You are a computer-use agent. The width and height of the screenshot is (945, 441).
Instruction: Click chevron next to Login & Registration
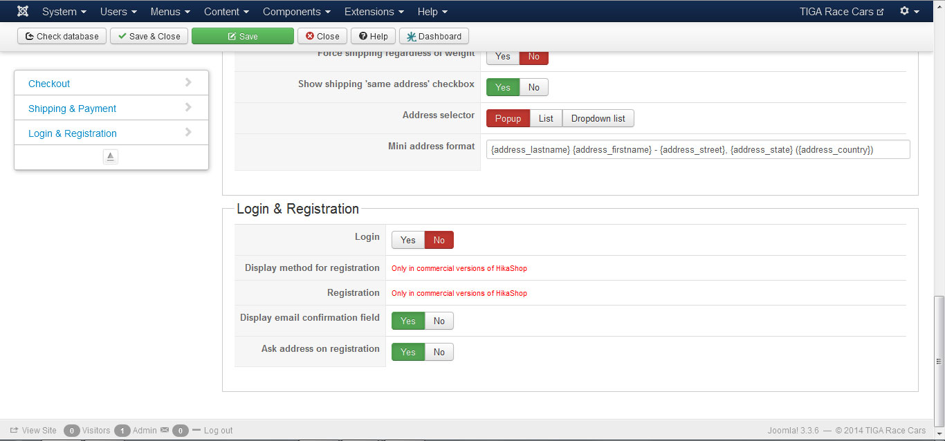tap(189, 132)
